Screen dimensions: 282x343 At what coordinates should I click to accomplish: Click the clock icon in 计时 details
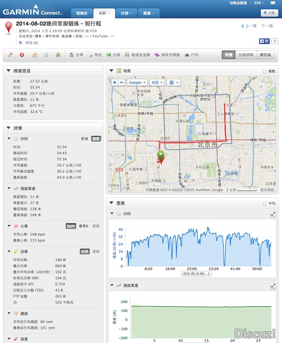[16, 139]
